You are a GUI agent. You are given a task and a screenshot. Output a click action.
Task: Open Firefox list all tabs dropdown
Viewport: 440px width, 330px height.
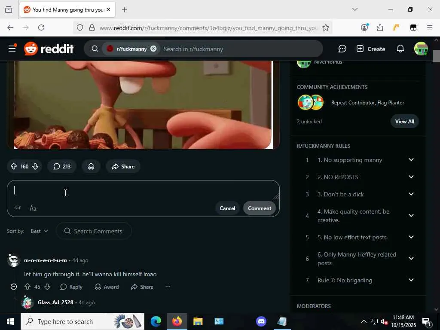(x=354, y=9)
